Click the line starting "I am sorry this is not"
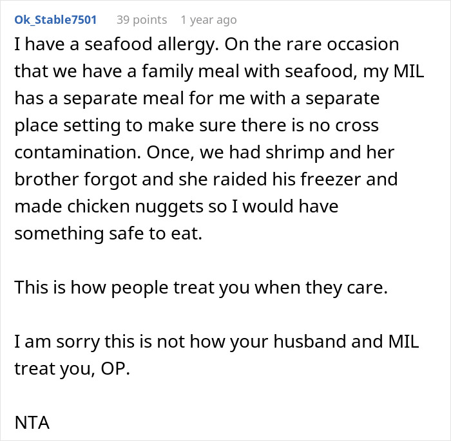Viewport: 451px width, 441px height. tap(216, 342)
